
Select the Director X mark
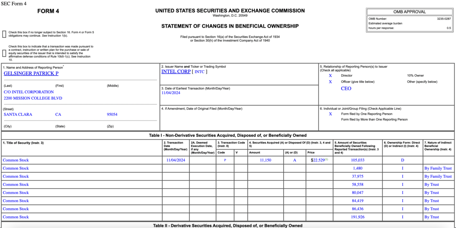coord(330,76)
